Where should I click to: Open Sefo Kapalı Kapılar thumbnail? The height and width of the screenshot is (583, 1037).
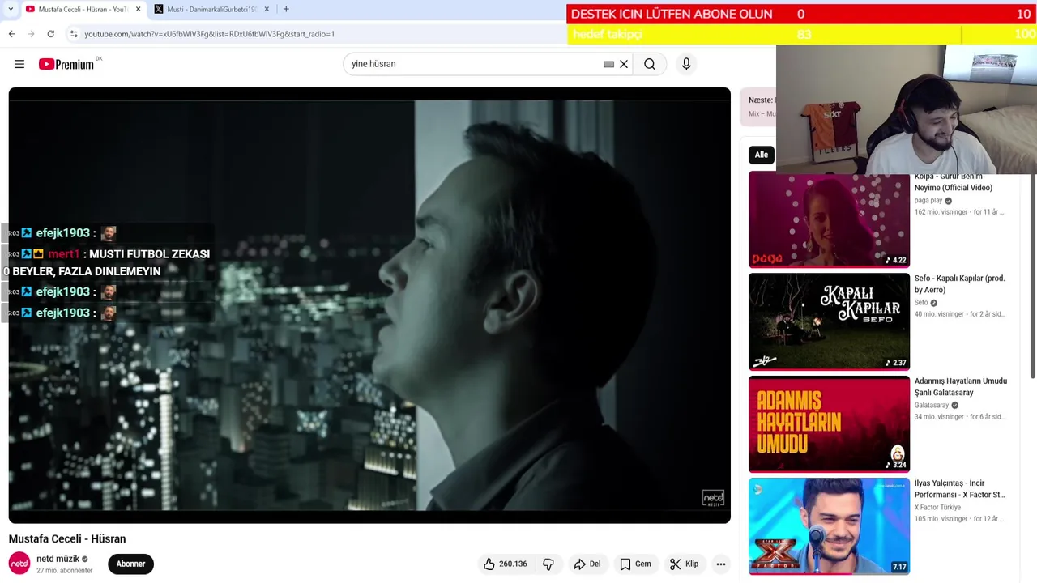tap(829, 321)
